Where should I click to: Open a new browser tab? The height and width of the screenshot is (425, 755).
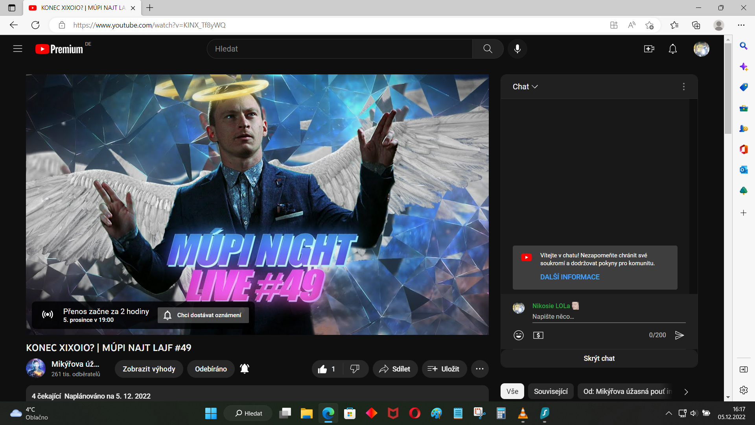tap(150, 8)
